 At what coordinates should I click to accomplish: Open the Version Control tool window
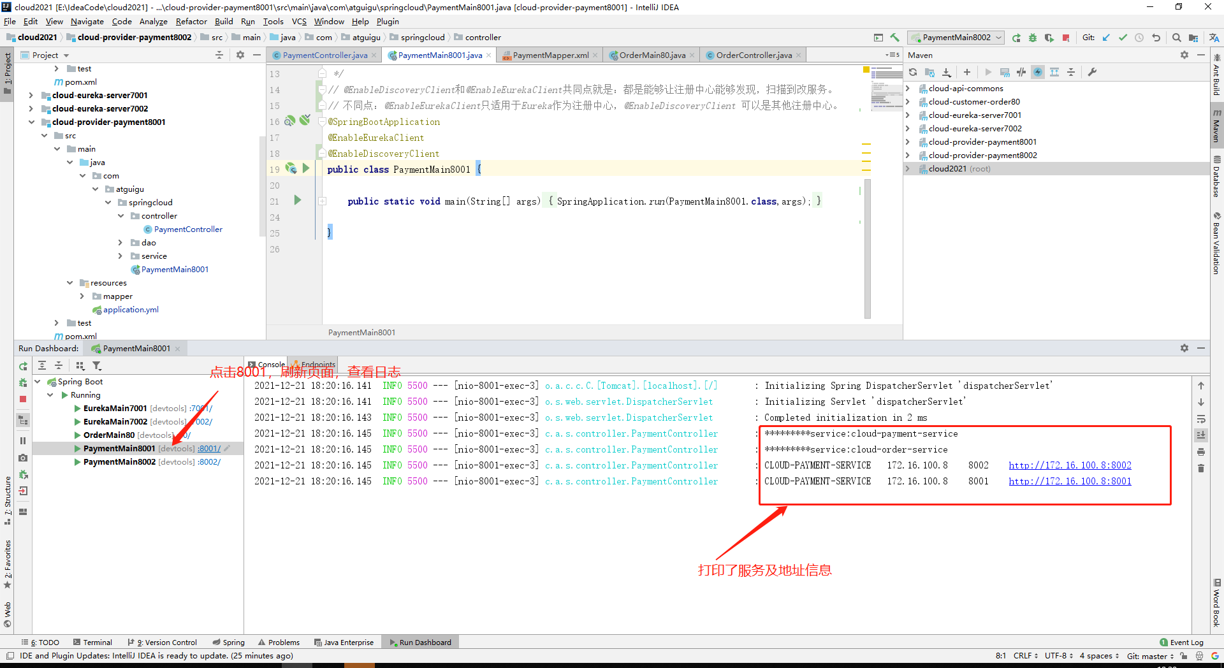pyautogui.click(x=162, y=643)
